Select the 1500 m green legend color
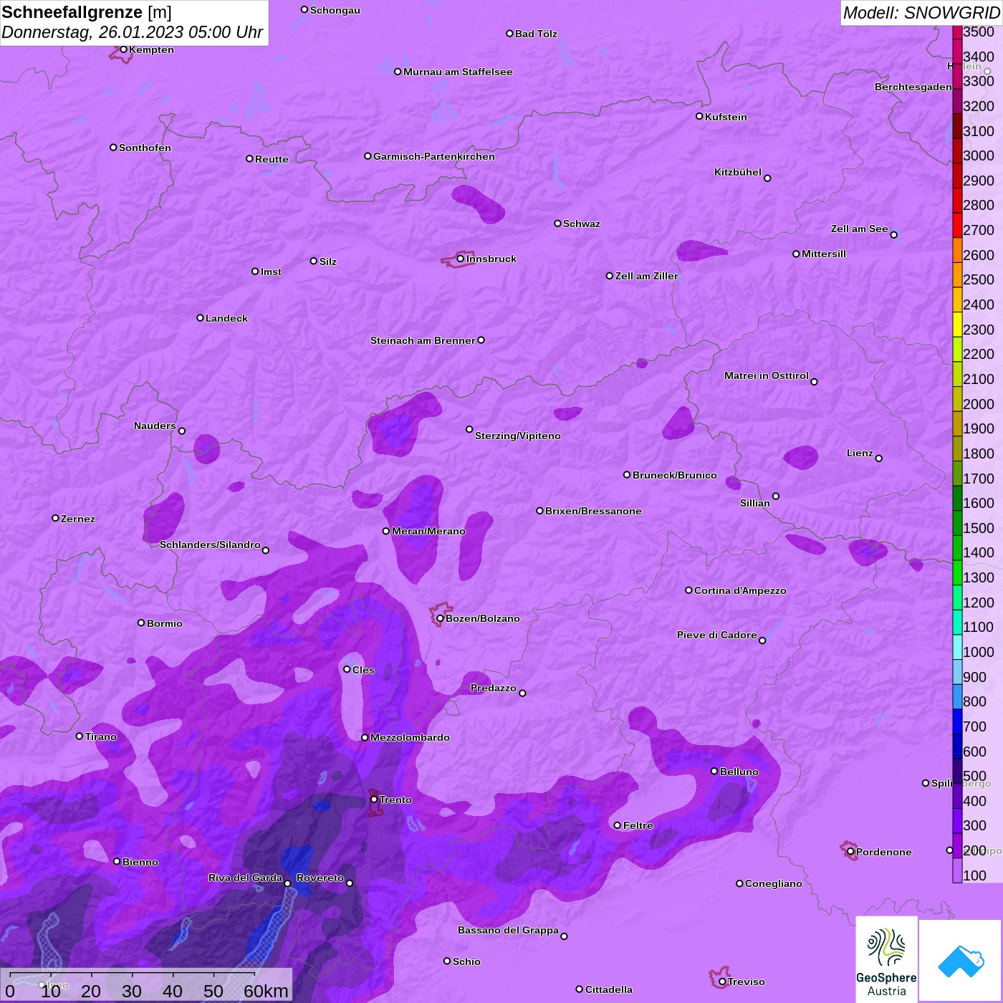The height and width of the screenshot is (1003, 1003). click(x=957, y=522)
